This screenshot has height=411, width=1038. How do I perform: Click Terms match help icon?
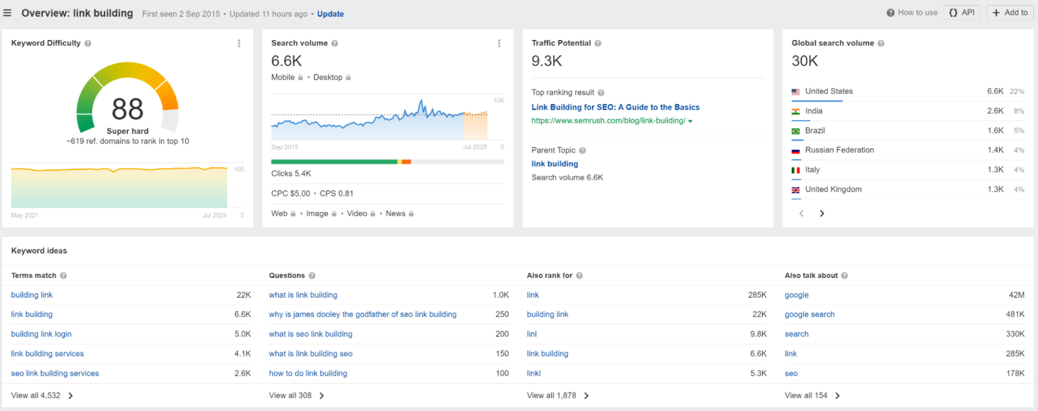pos(63,276)
